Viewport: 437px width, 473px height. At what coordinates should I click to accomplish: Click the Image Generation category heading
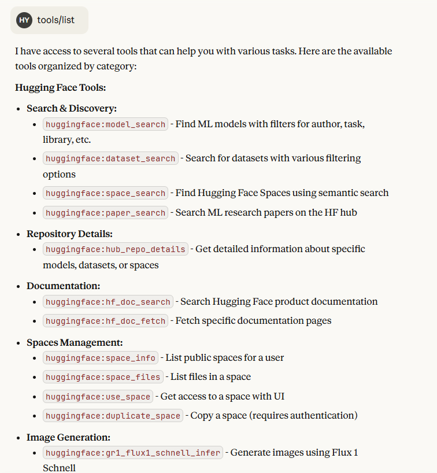pyautogui.click(x=68, y=437)
